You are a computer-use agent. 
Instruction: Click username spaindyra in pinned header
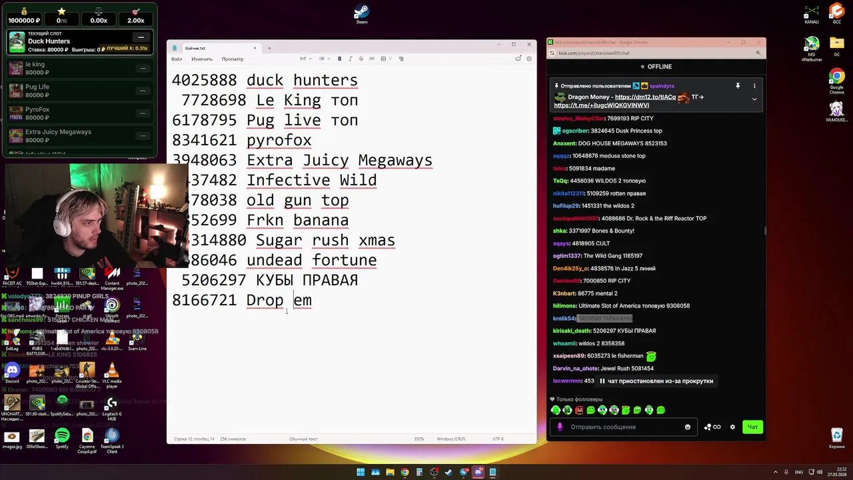(662, 86)
